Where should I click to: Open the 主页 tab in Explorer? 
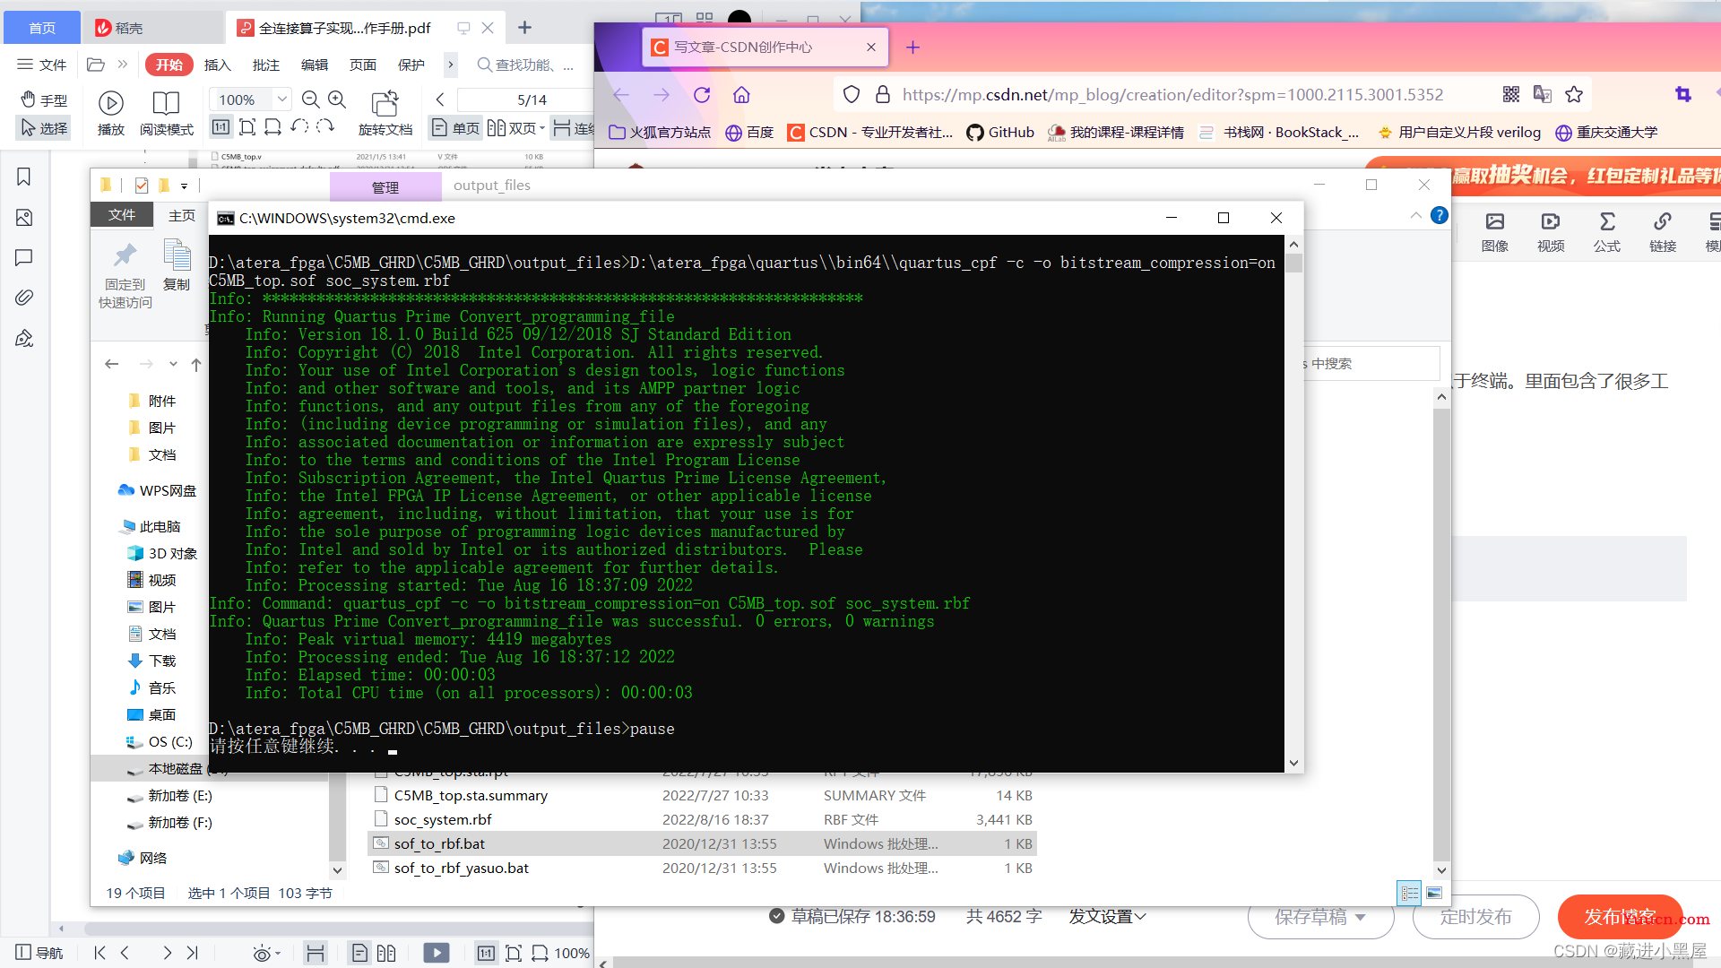click(182, 215)
